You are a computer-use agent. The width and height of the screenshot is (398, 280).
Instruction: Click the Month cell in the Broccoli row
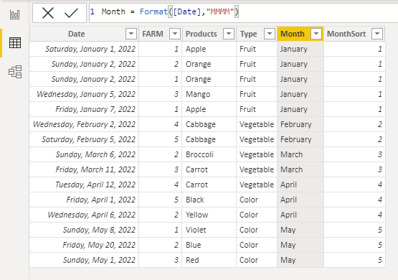(x=300, y=154)
